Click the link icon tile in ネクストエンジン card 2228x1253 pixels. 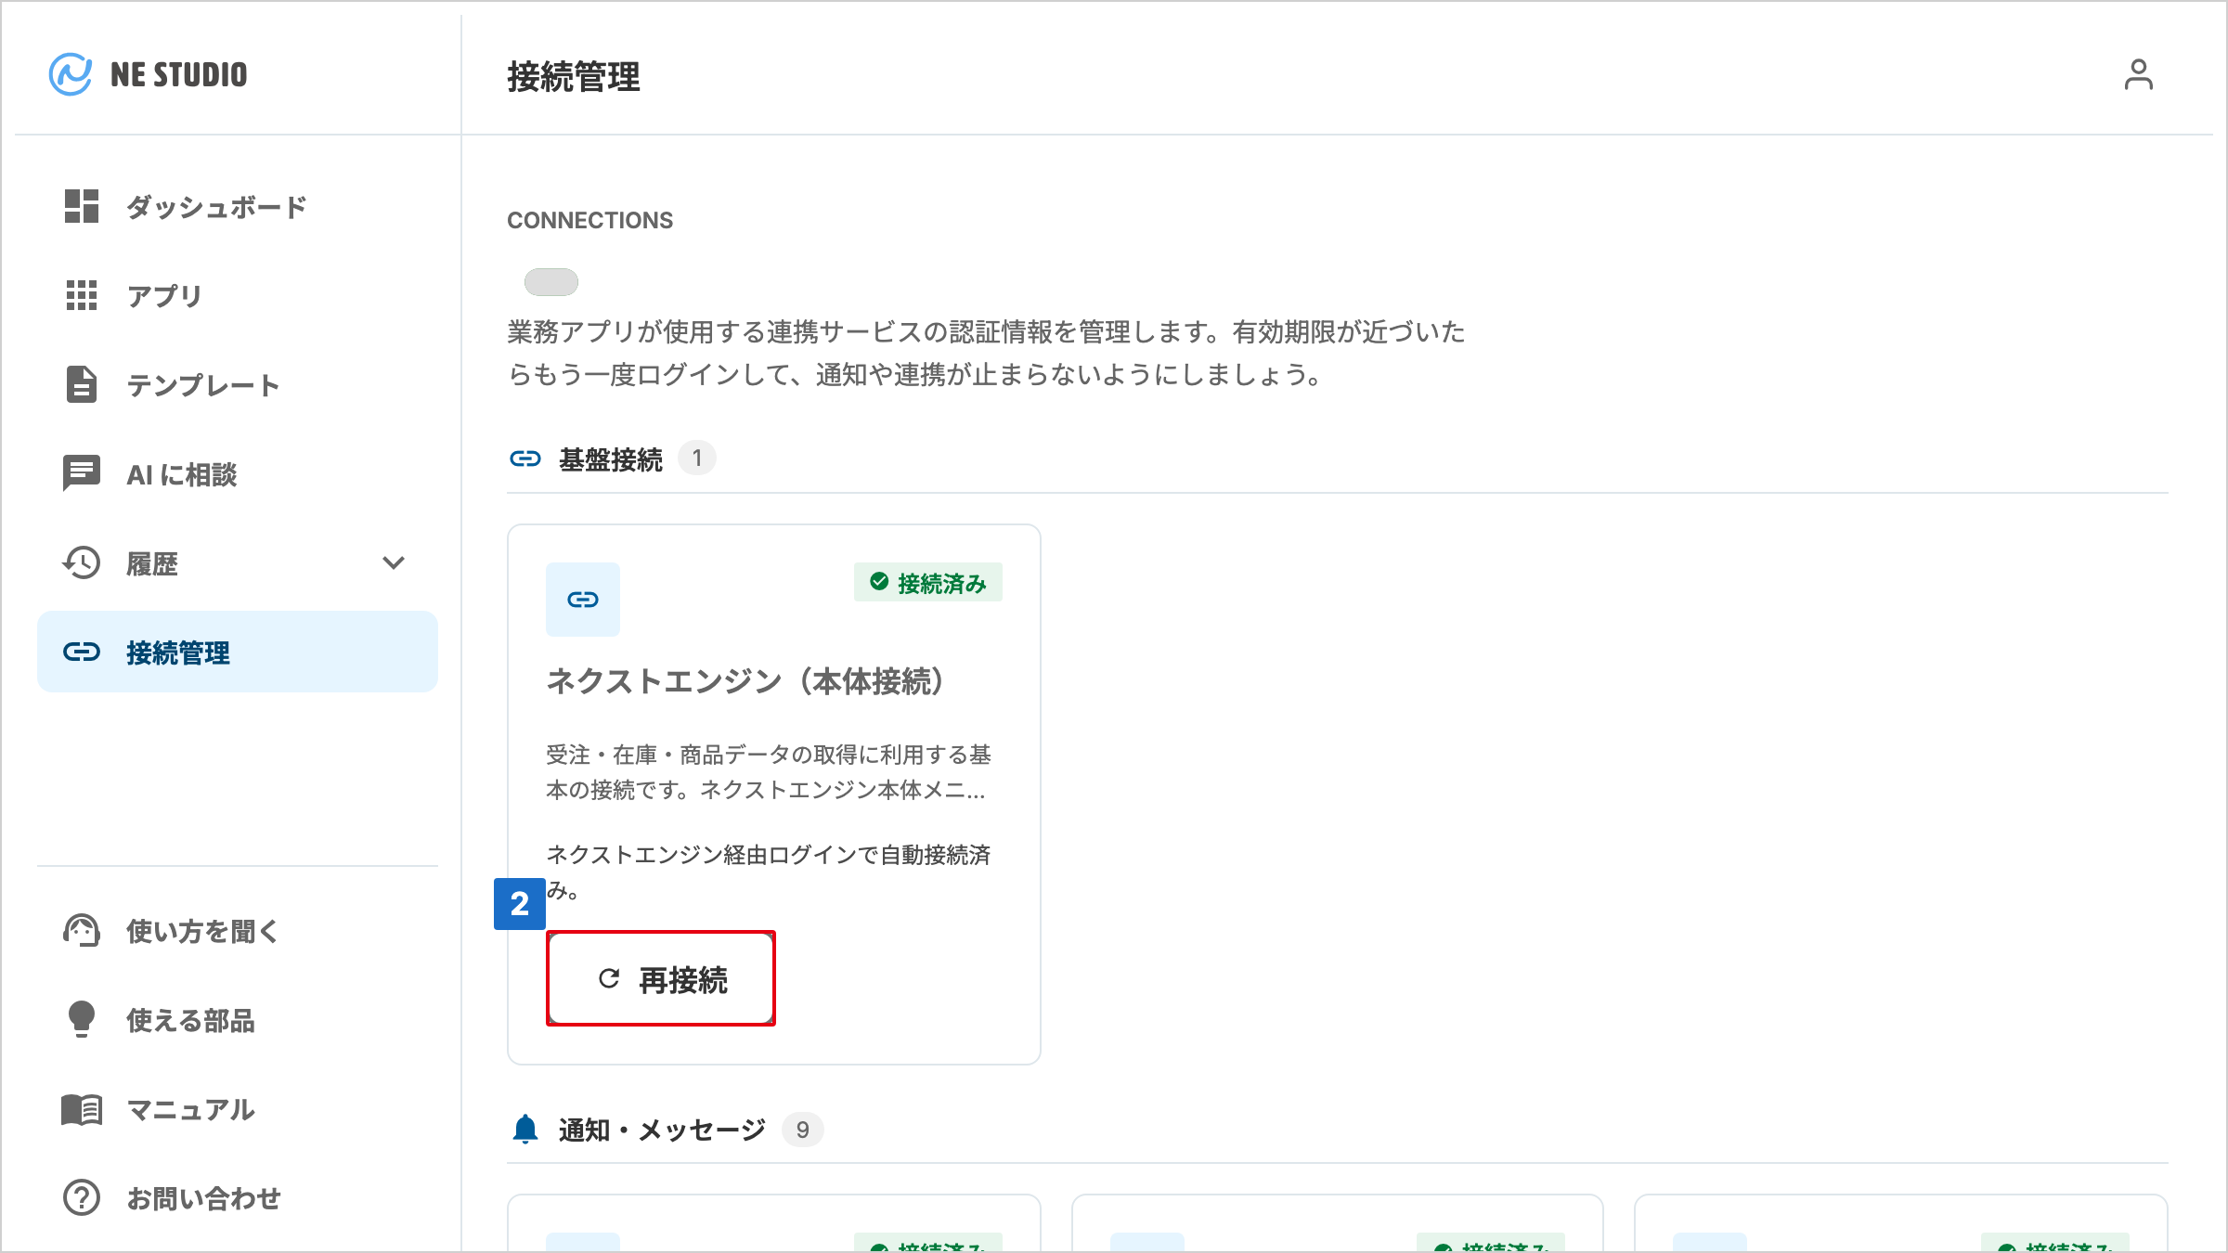point(583,600)
